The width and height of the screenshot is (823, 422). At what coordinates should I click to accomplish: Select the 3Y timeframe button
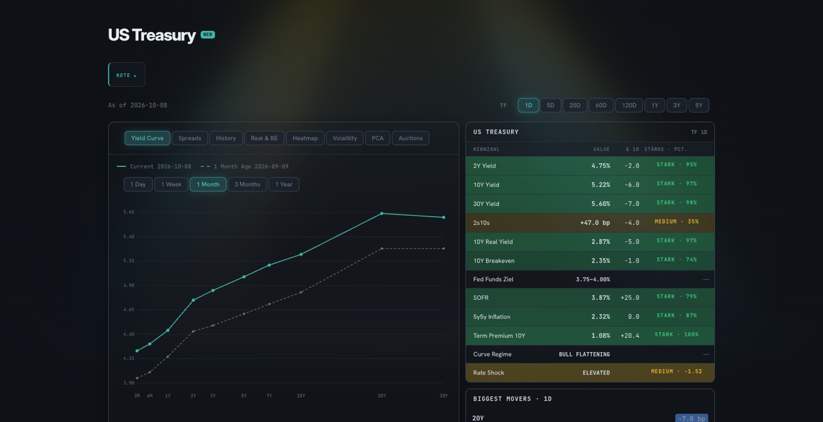click(676, 105)
